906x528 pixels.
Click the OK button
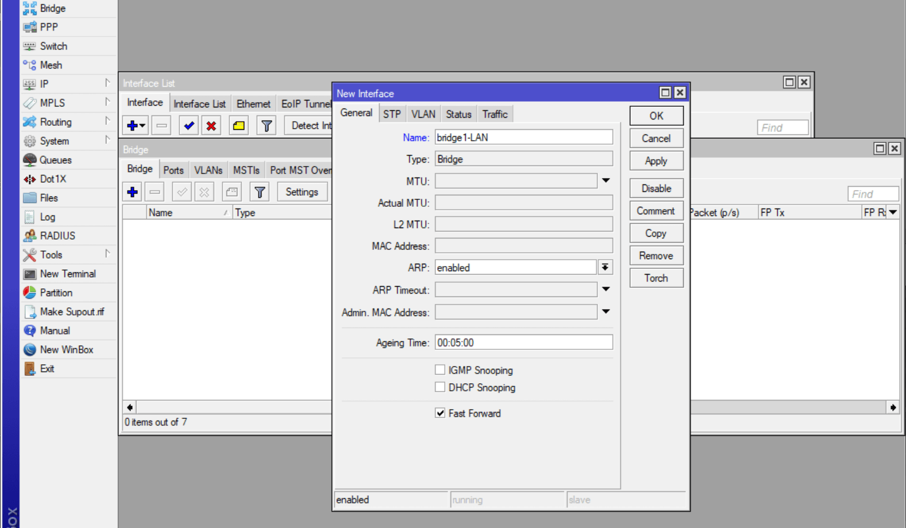pos(656,116)
